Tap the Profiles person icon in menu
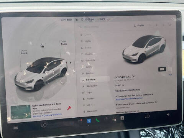Screen dimensions: 184x138 84,99
